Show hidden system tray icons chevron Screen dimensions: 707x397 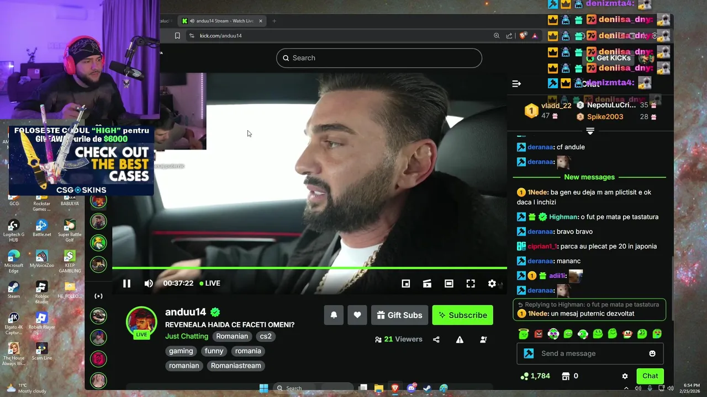click(626, 388)
